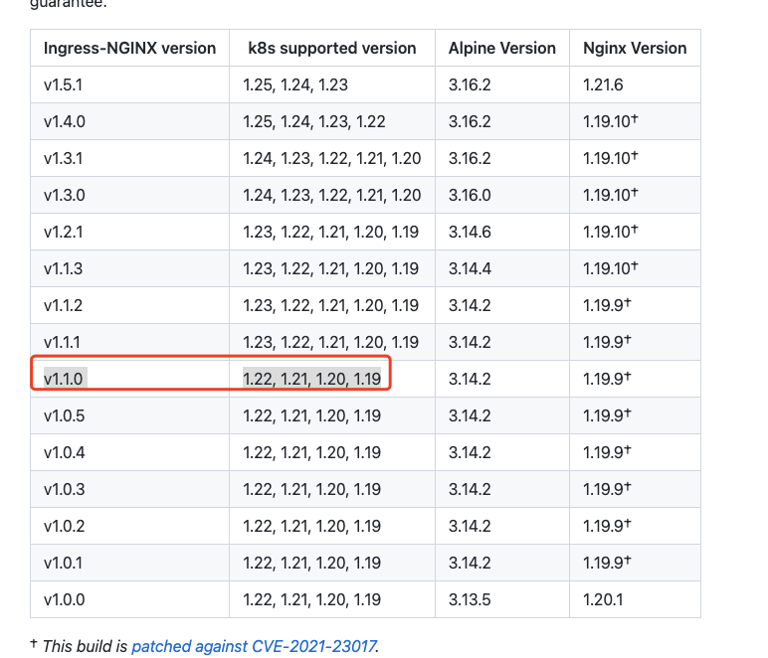Click the Alpine Version column header
Screen dimensions: 768x658
click(x=502, y=48)
